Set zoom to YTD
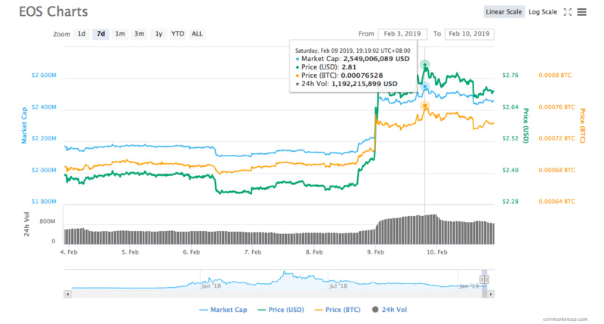The height and width of the screenshot is (324, 604). click(x=177, y=34)
